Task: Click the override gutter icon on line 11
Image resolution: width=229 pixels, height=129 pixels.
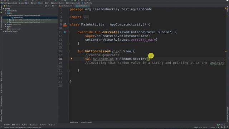Action: (65, 32)
